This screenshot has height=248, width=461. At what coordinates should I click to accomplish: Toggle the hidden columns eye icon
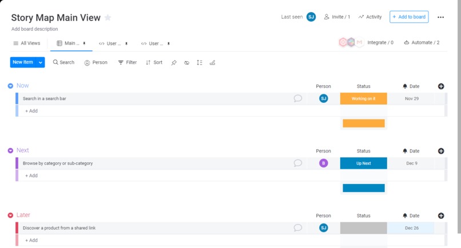[x=186, y=63]
